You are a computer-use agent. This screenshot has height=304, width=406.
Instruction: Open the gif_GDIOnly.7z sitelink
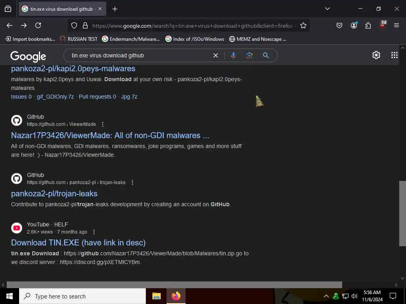tap(55, 97)
